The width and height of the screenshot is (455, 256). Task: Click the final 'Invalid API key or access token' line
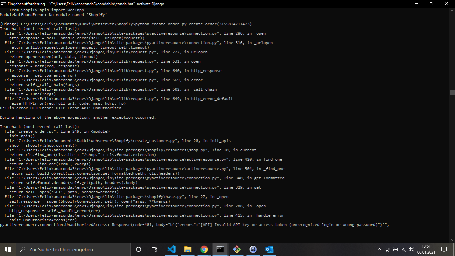point(195,225)
